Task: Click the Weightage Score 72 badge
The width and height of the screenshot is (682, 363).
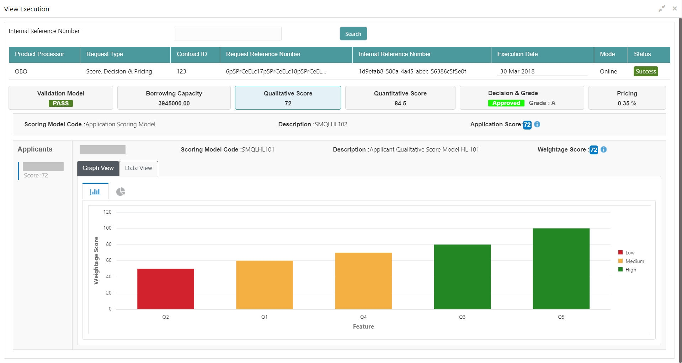Action: click(x=593, y=150)
